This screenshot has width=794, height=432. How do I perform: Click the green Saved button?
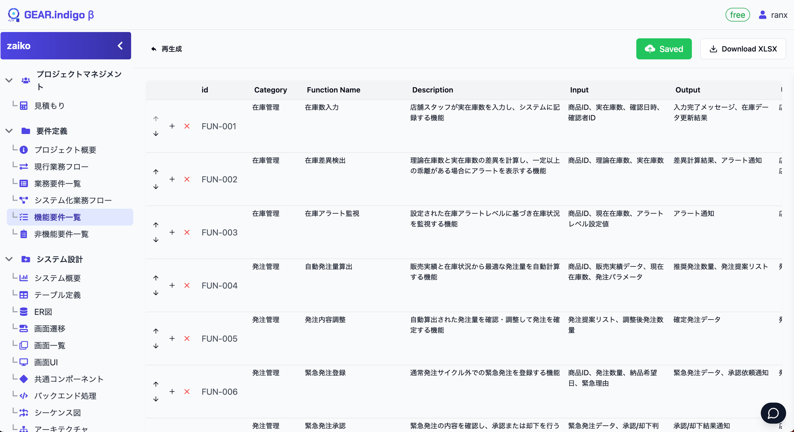tap(664, 49)
